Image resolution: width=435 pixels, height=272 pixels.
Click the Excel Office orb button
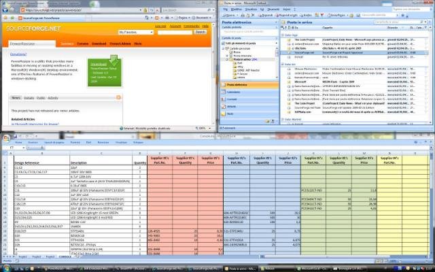click(x=6, y=138)
